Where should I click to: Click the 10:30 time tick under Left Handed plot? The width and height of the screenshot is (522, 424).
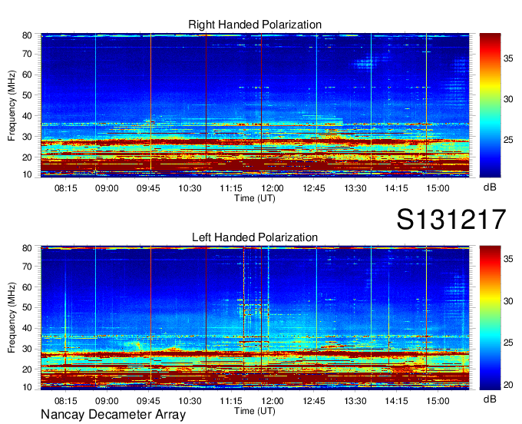(x=190, y=401)
